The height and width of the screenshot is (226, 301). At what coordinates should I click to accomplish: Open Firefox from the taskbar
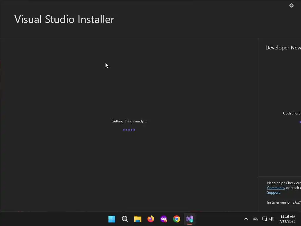pos(151,219)
